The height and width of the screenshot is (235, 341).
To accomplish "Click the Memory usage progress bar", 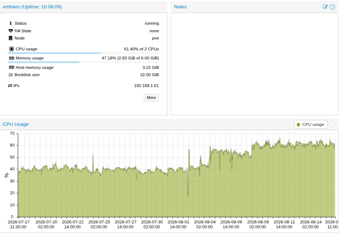I will (x=83, y=62).
